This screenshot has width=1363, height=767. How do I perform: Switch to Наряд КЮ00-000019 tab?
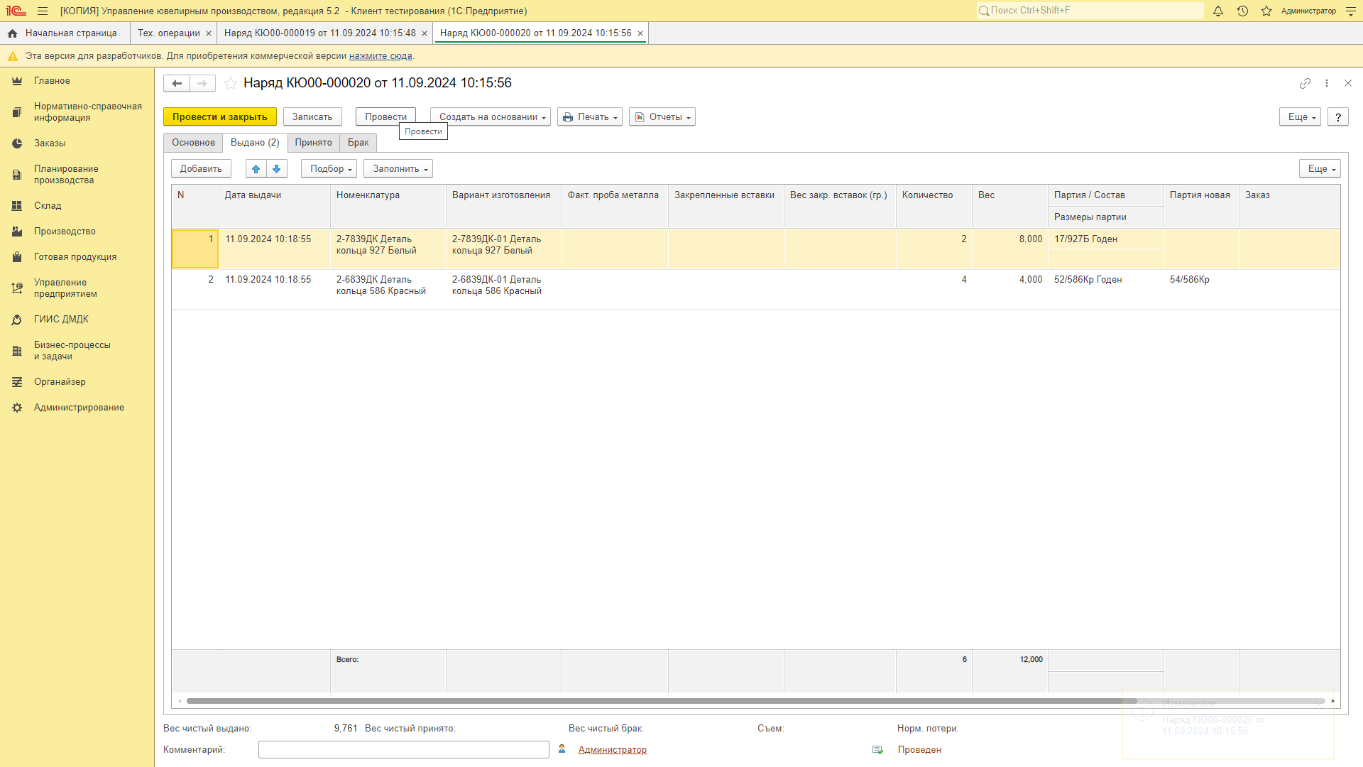320,33
